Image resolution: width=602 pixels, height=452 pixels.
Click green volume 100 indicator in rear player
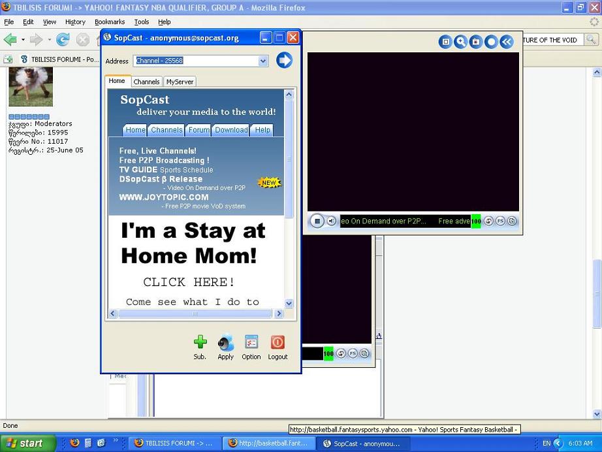click(328, 353)
